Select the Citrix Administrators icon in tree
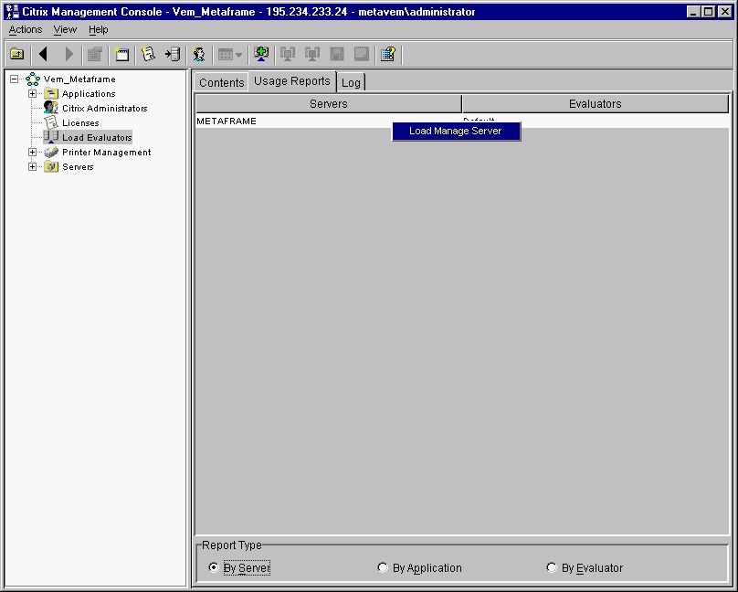 click(51, 108)
